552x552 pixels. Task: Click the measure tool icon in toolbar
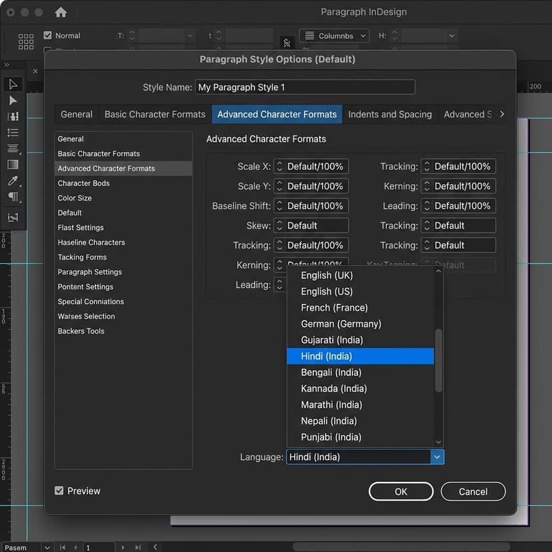pos(13,217)
